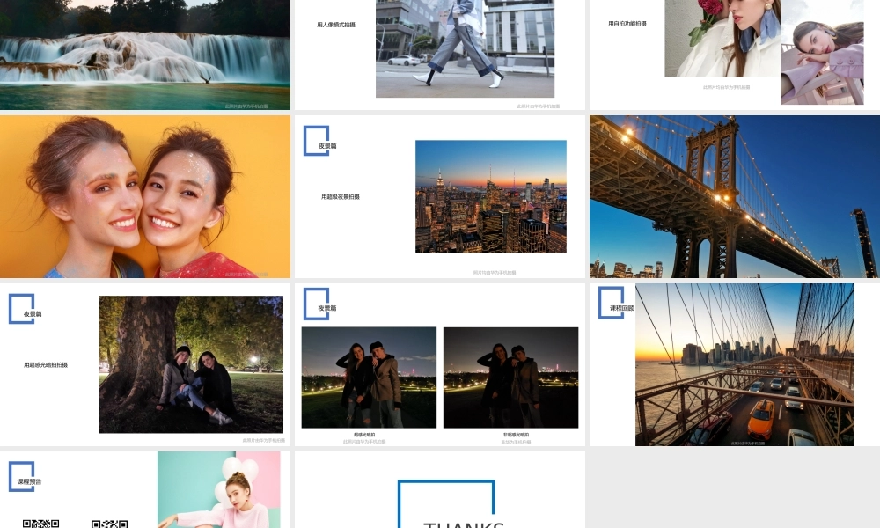
Task: Click the girl with white balloons photo
Action: [x=218, y=489]
